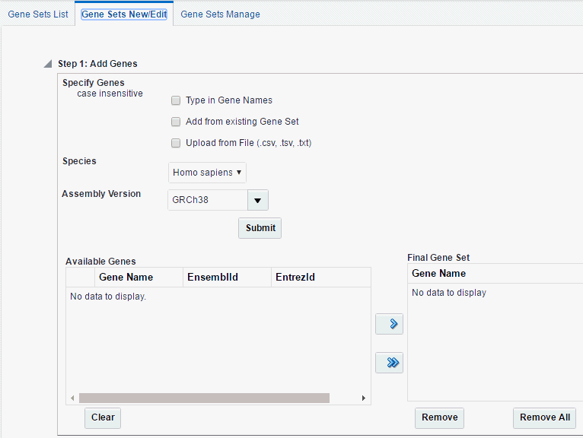Click the 'Species' label
The height and width of the screenshot is (438, 583).
coord(79,161)
